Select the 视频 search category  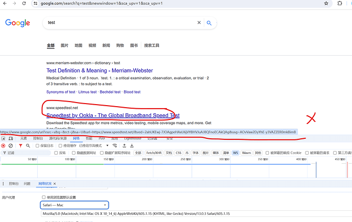pyautogui.click(x=92, y=45)
